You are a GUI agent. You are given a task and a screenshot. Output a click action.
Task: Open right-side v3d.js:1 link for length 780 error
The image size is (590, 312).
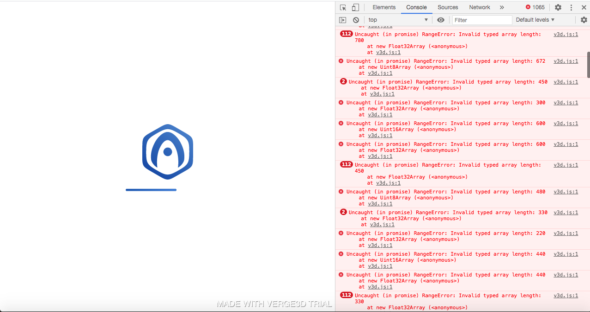(566, 34)
